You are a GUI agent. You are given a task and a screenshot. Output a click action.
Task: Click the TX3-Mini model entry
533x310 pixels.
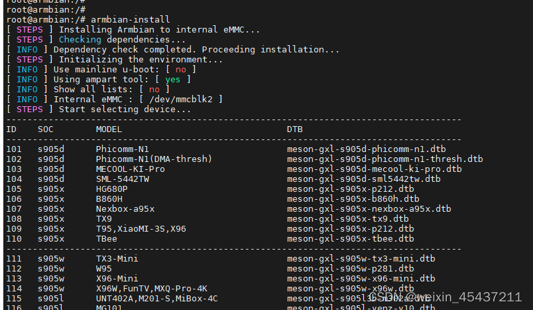(117, 258)
